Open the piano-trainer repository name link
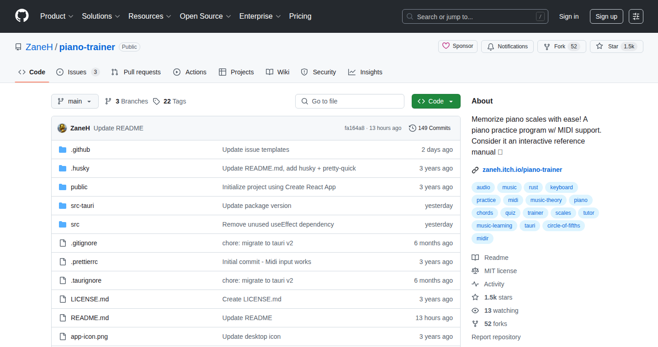The image size is (658, 347). tap(87, 47)
